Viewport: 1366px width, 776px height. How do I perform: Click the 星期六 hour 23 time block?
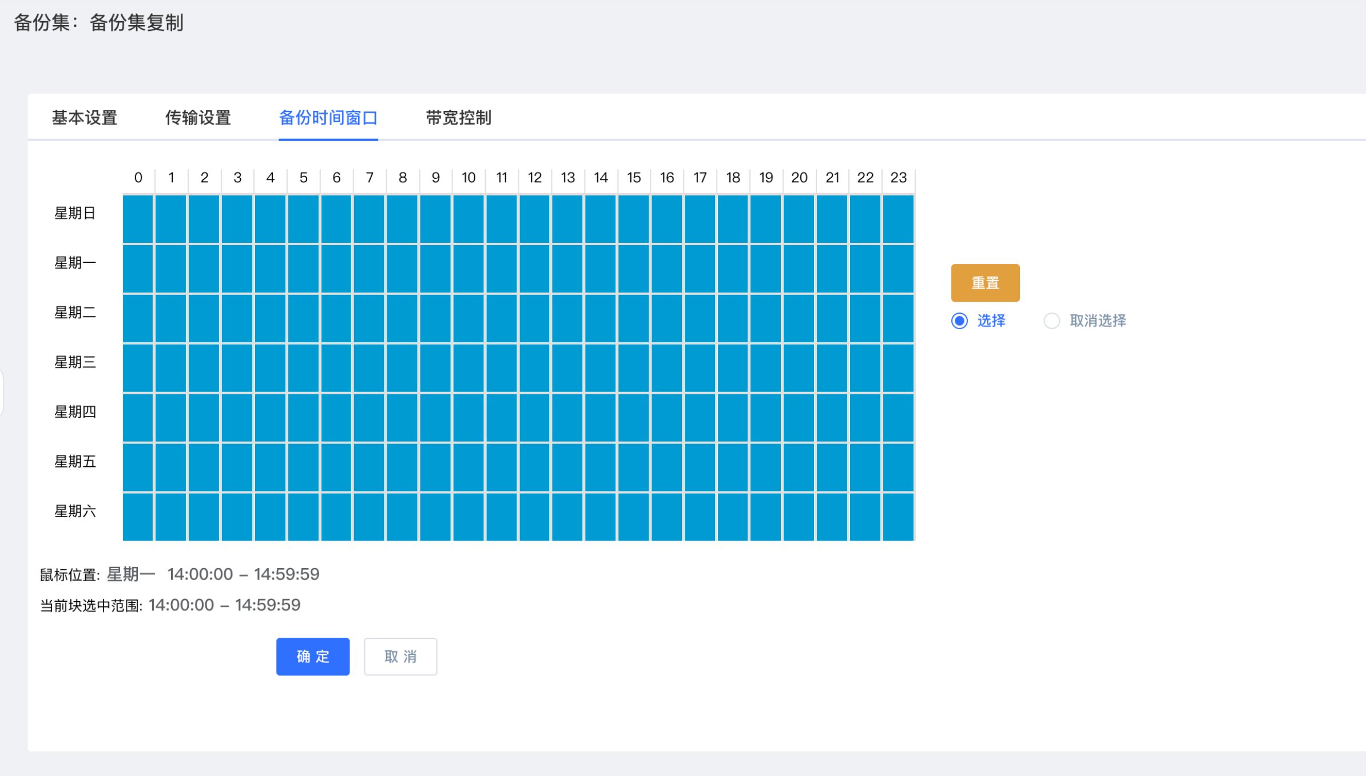coord(898,517)
